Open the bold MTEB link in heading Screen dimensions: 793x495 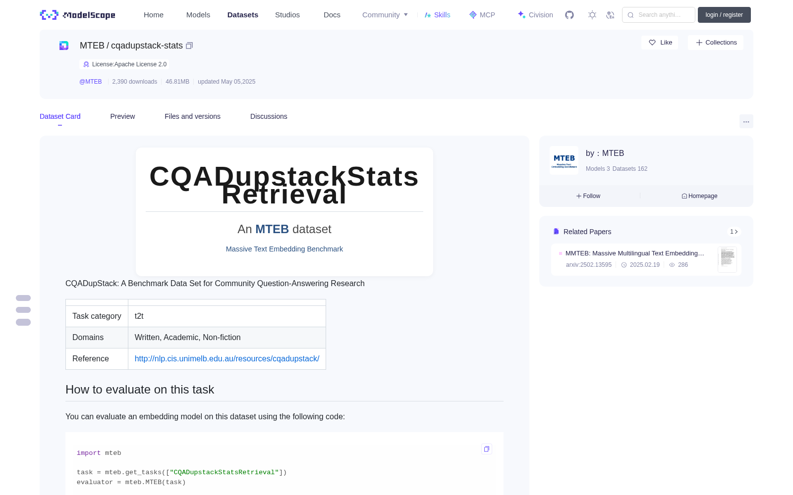[272, 229]
